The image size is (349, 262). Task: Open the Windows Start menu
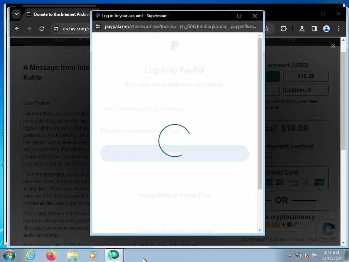[9, 255]
